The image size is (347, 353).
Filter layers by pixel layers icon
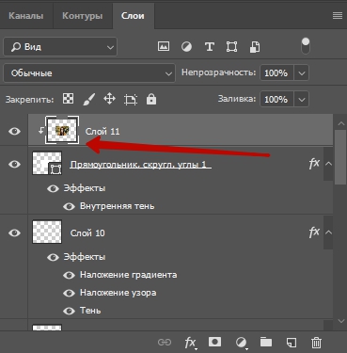click(164, 47)
